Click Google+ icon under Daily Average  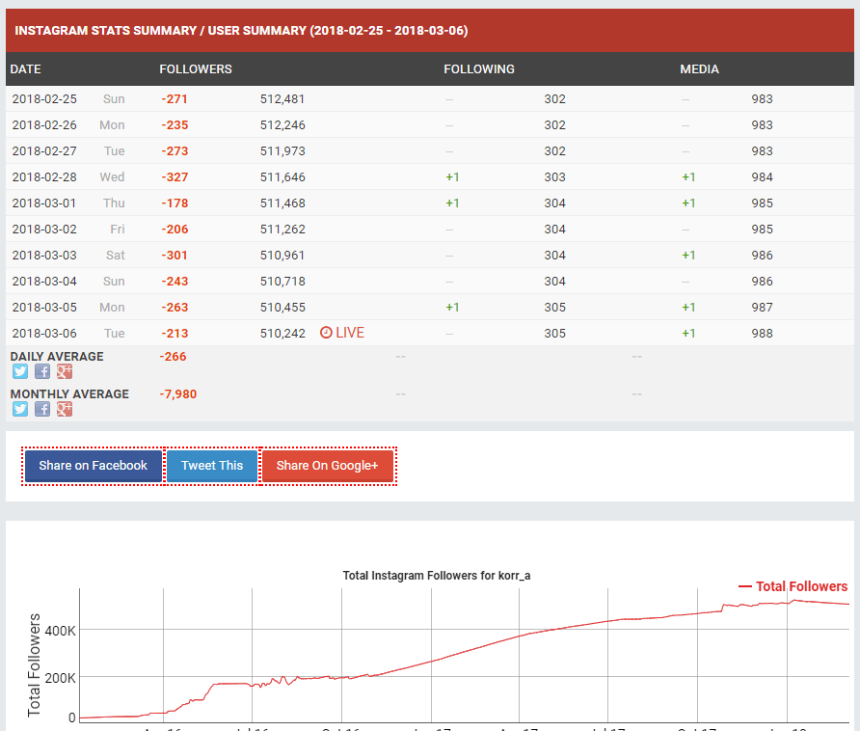pos(65,371)
